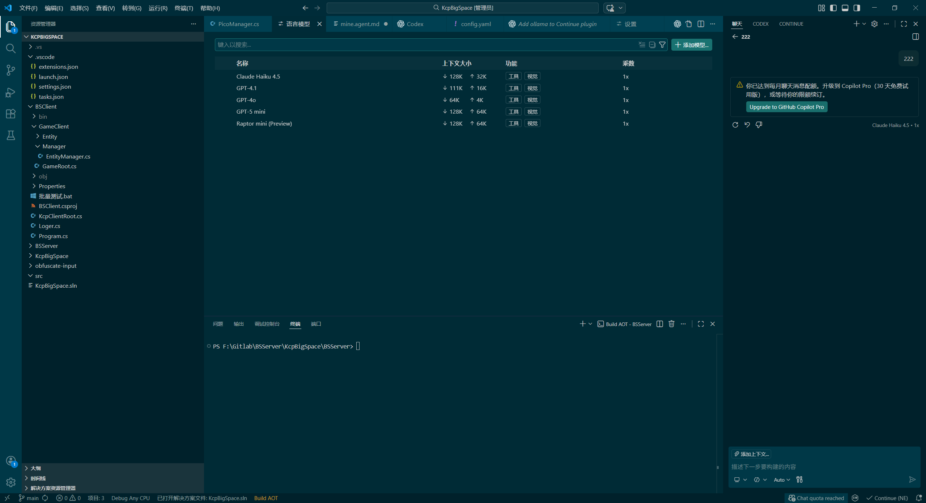Split the terminal pane
Screen dimensions: 926x503
click(660, 324)
